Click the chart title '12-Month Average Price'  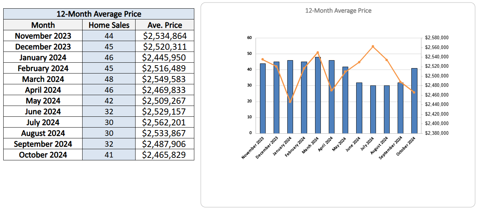point(338,10)
